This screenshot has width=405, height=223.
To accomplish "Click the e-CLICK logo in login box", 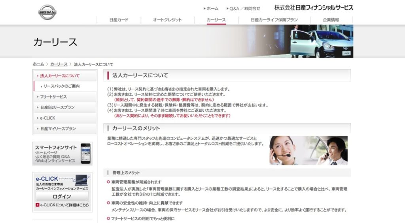I will click(x=47, y=179).
